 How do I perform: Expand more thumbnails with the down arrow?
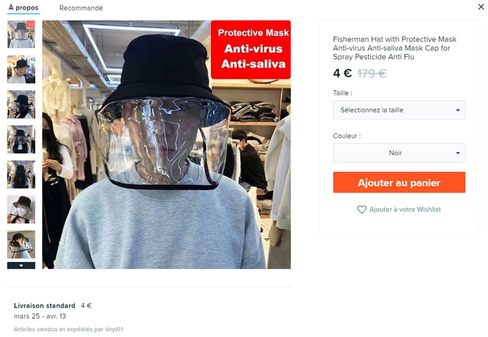(x=21, y=265)
